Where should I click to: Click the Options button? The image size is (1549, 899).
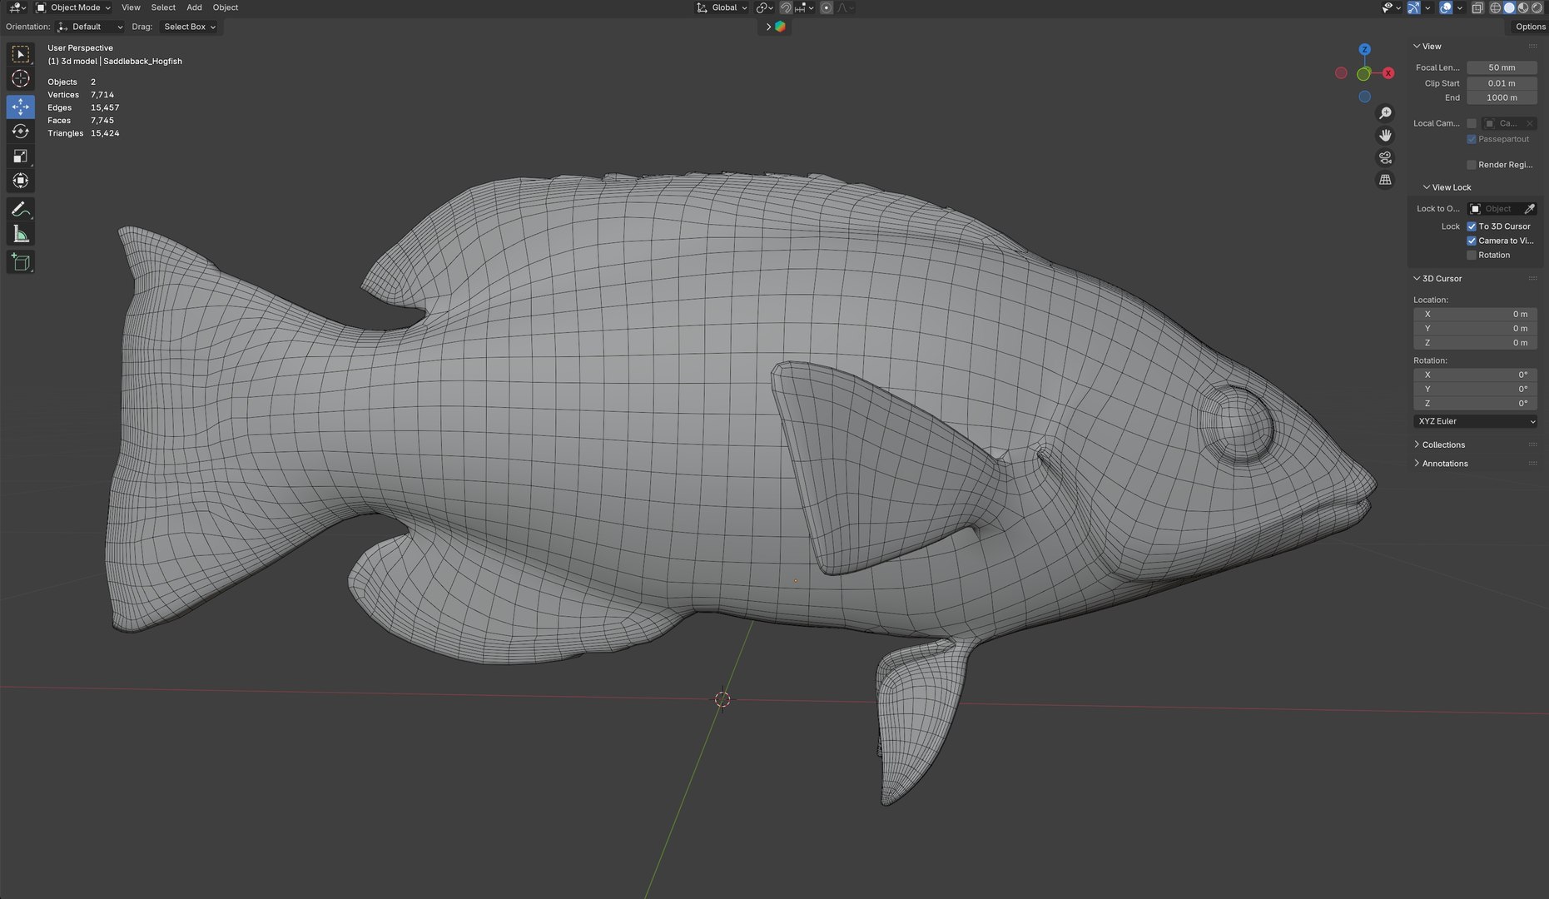[1530, 27]
